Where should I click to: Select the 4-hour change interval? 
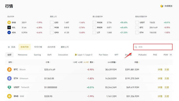point(80,62)
